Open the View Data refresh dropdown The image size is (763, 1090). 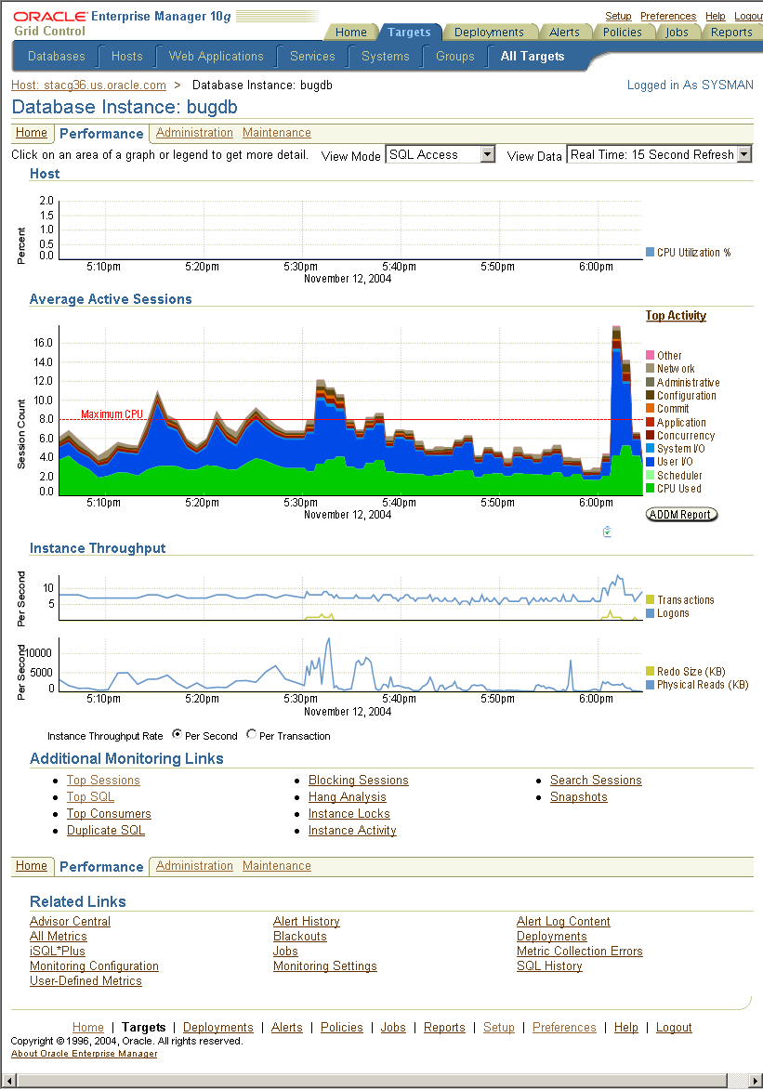pyautogui.click(x=659, y=154)
